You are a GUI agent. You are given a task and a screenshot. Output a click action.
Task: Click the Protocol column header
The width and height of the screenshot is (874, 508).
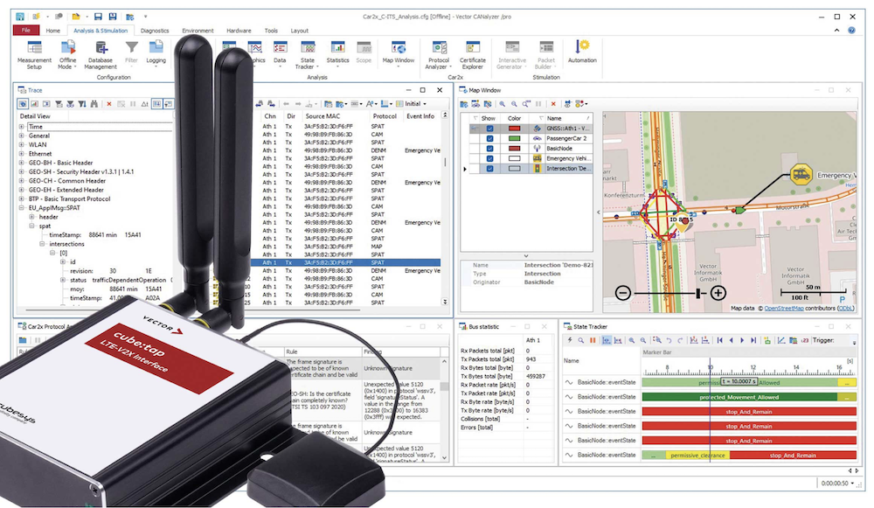(384, 116)
